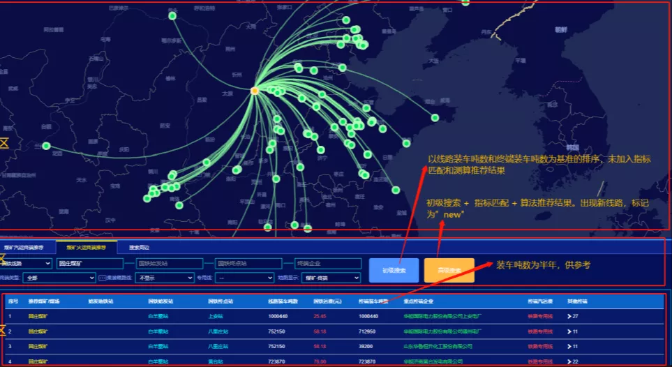Click freight value 25.45 in row 1

[320, 316]
